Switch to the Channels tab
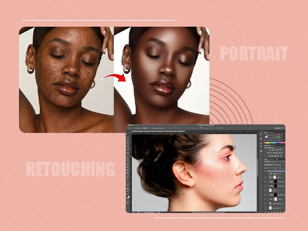The width and height of the screenshot is (308, 231). [271, 159]
